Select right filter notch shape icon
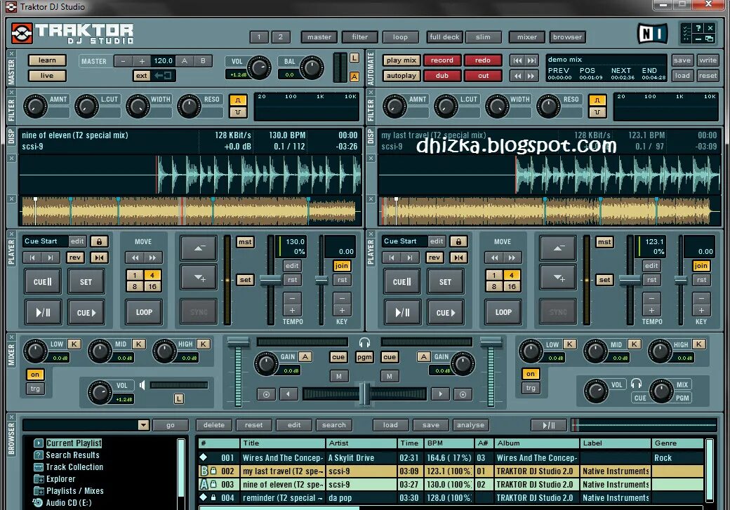This screenshot has height=510, width=730. [x=597, y=112]
